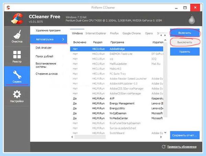Close the Piriform CCleaner window
The height and width of the screenshot is (156, 206).
pos(195,8)
